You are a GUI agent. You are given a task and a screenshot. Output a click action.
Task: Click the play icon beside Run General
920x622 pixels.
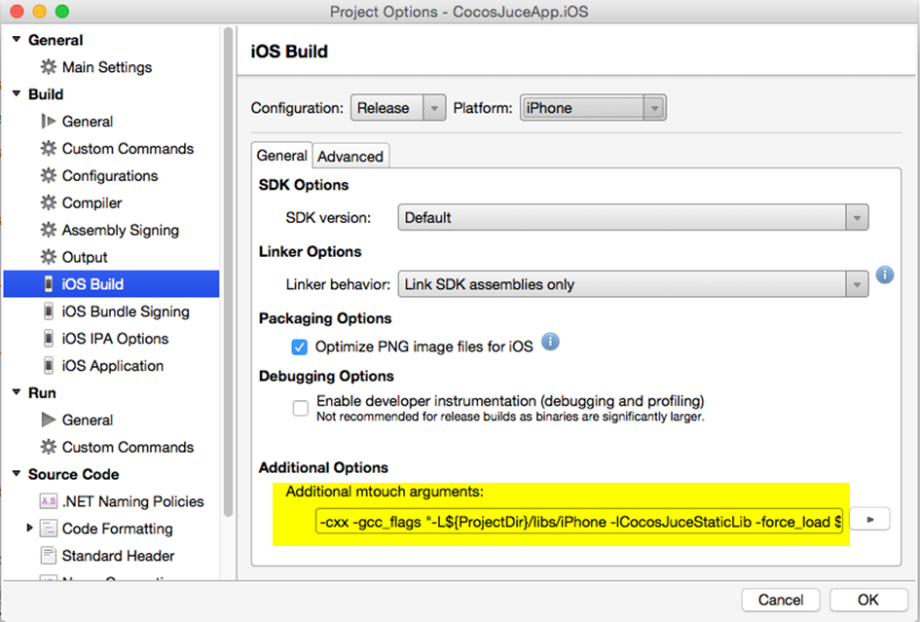(49, 420)
